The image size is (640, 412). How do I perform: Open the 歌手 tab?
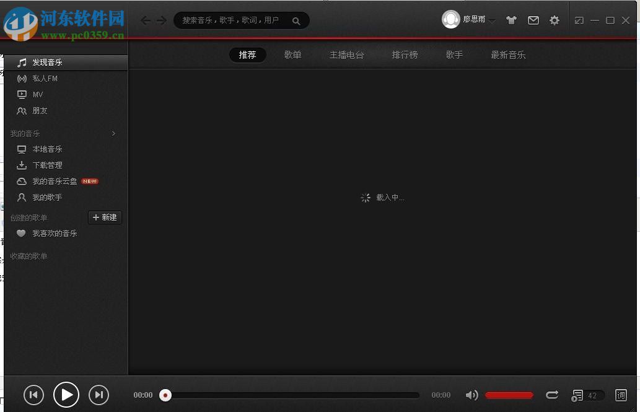click(x=454, y=55)
